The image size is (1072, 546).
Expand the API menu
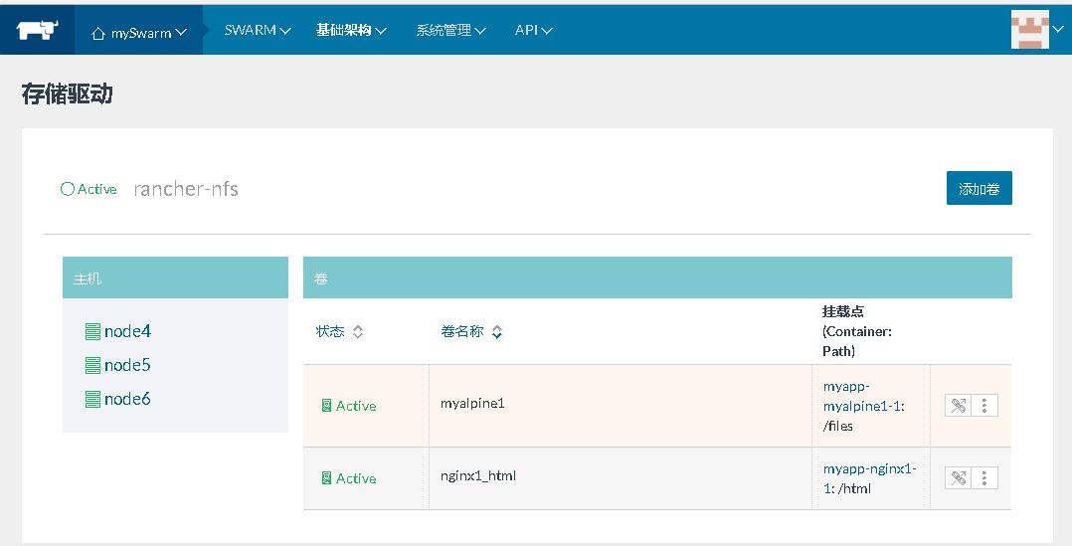[x=533, y=30]
